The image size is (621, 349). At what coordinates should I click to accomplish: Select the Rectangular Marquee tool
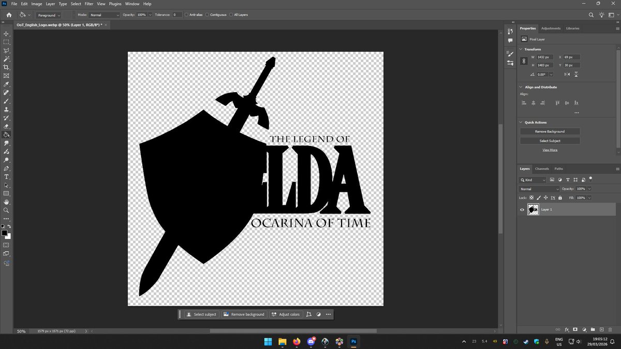pos(6,42)
